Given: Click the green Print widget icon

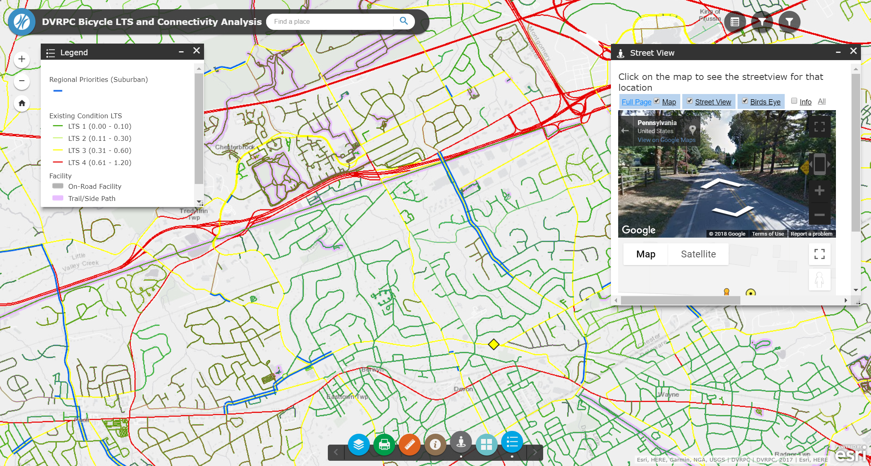Looking at the screenshot, I should tap(384, 444).
